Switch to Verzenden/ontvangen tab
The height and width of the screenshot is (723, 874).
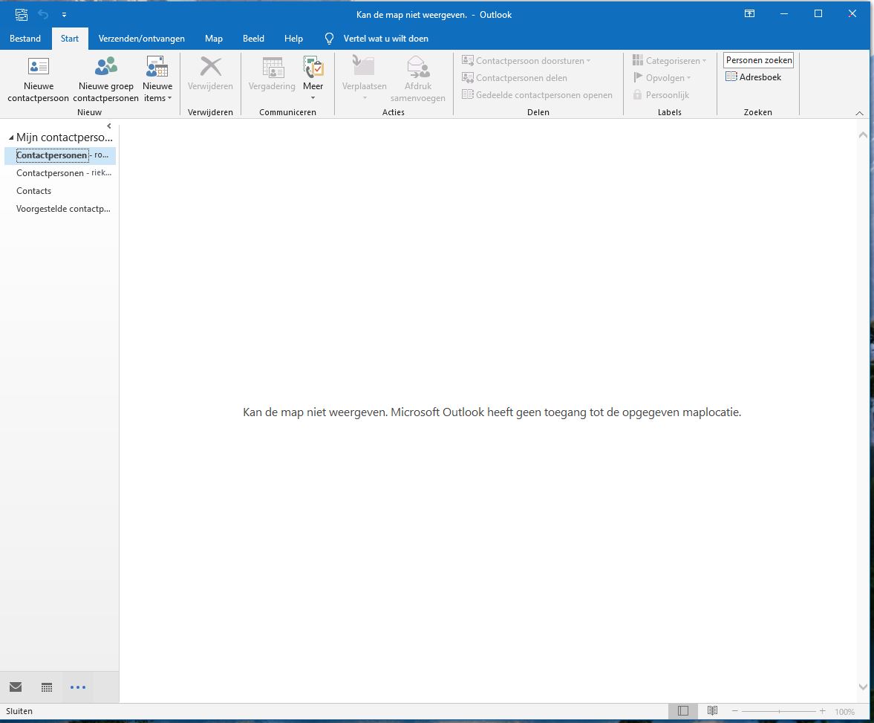[x=142, y=39]
